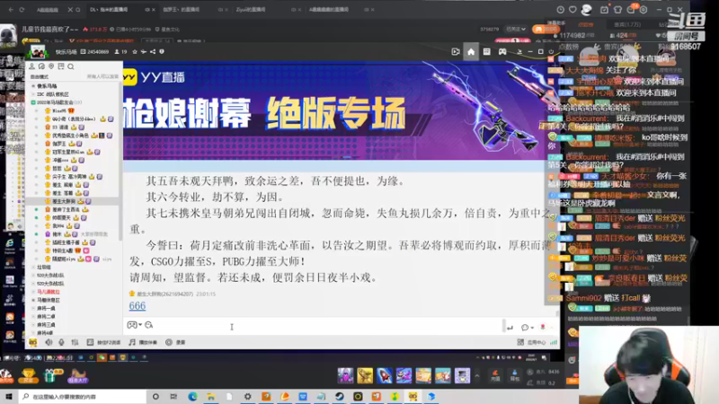
Task: Click the 枪娘谢幕 绝版专场 banner
Action: (333, 110)
